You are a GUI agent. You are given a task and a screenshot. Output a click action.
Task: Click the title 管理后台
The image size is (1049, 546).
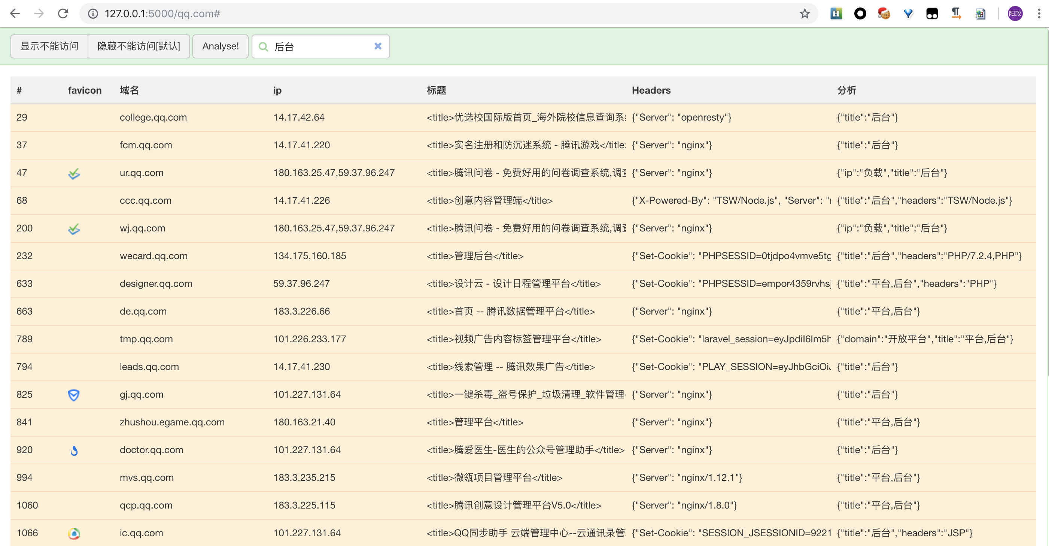475,256
